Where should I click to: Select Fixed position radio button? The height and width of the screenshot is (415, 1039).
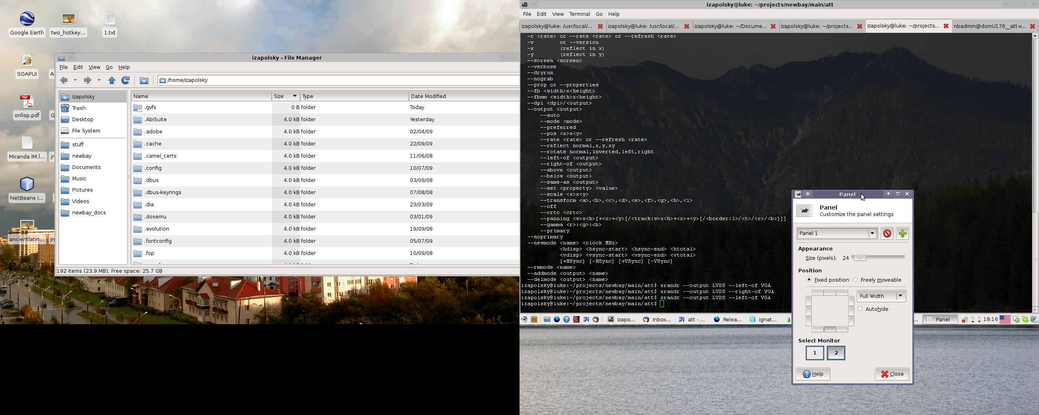point(809,280)
